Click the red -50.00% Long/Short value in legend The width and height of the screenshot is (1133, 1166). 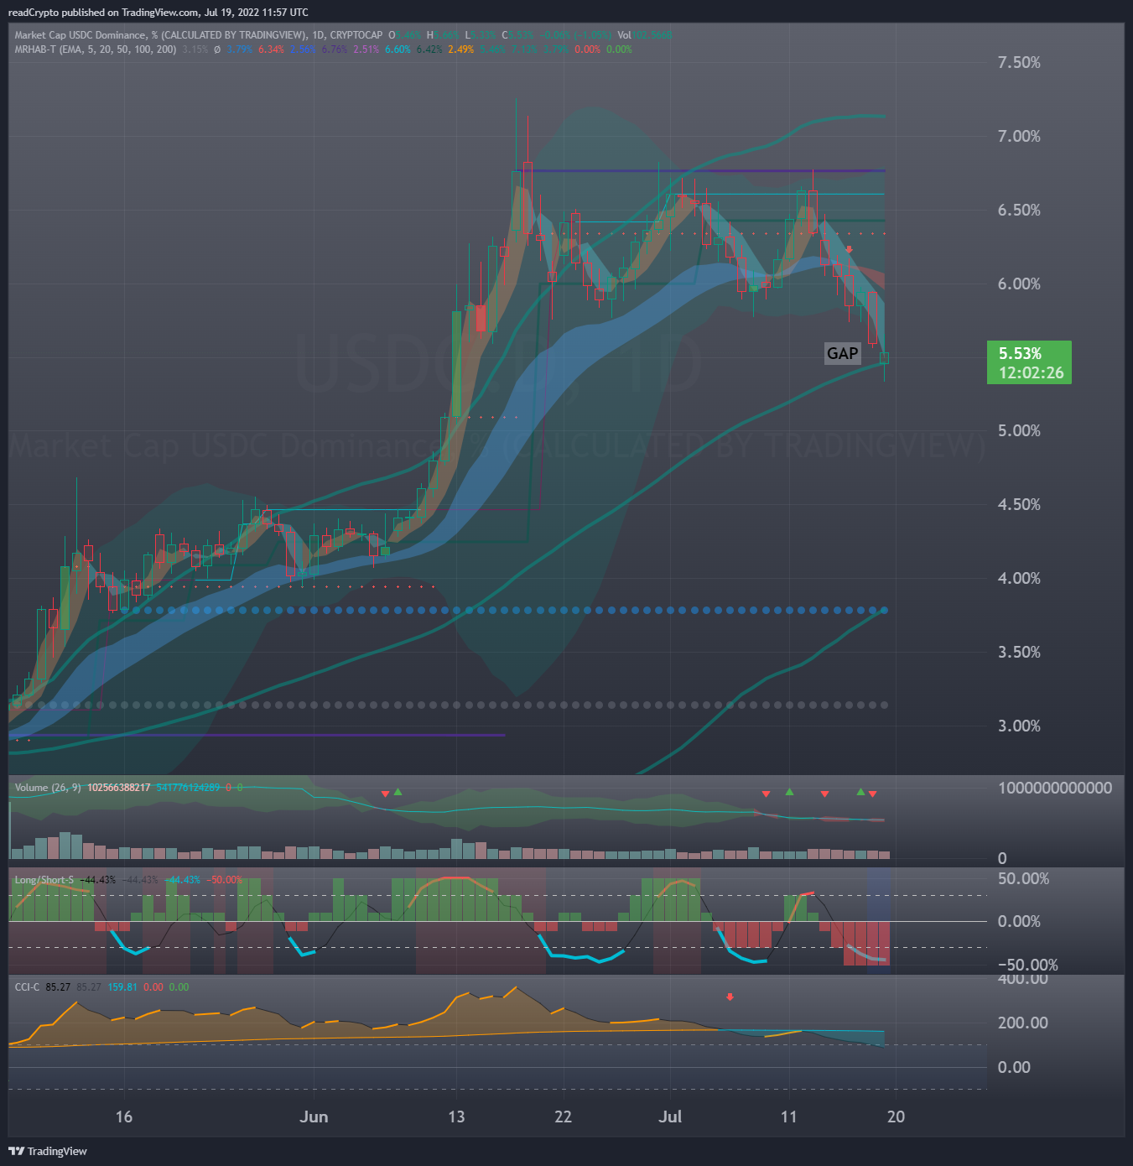[x=225, y=880]
